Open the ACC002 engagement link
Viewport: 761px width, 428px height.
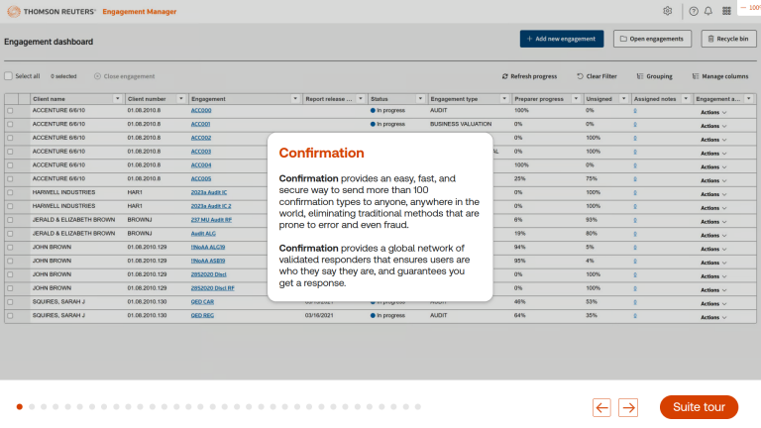click(x=201, y=138)
